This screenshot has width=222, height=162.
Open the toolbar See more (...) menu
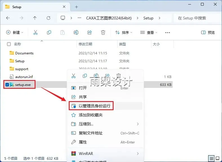pyautogui.click(x=168, y=33)
